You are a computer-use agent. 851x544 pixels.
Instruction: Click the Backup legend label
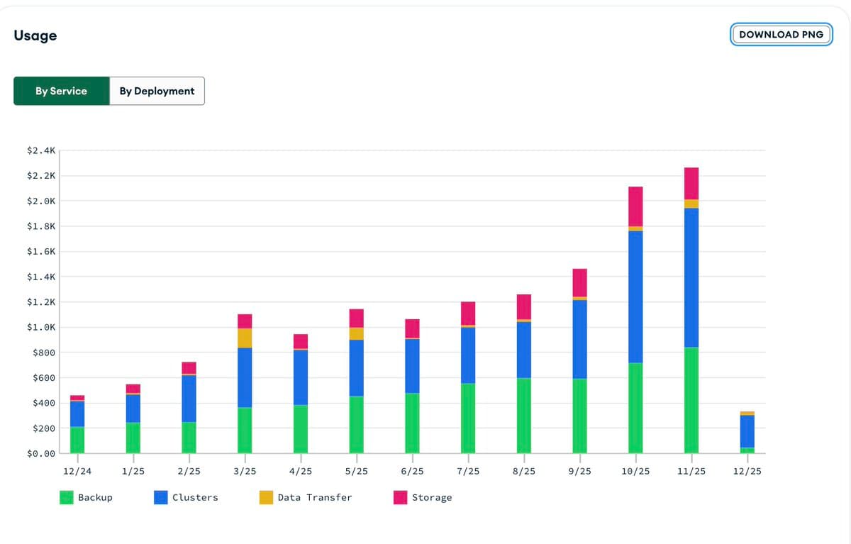point(95,497)
